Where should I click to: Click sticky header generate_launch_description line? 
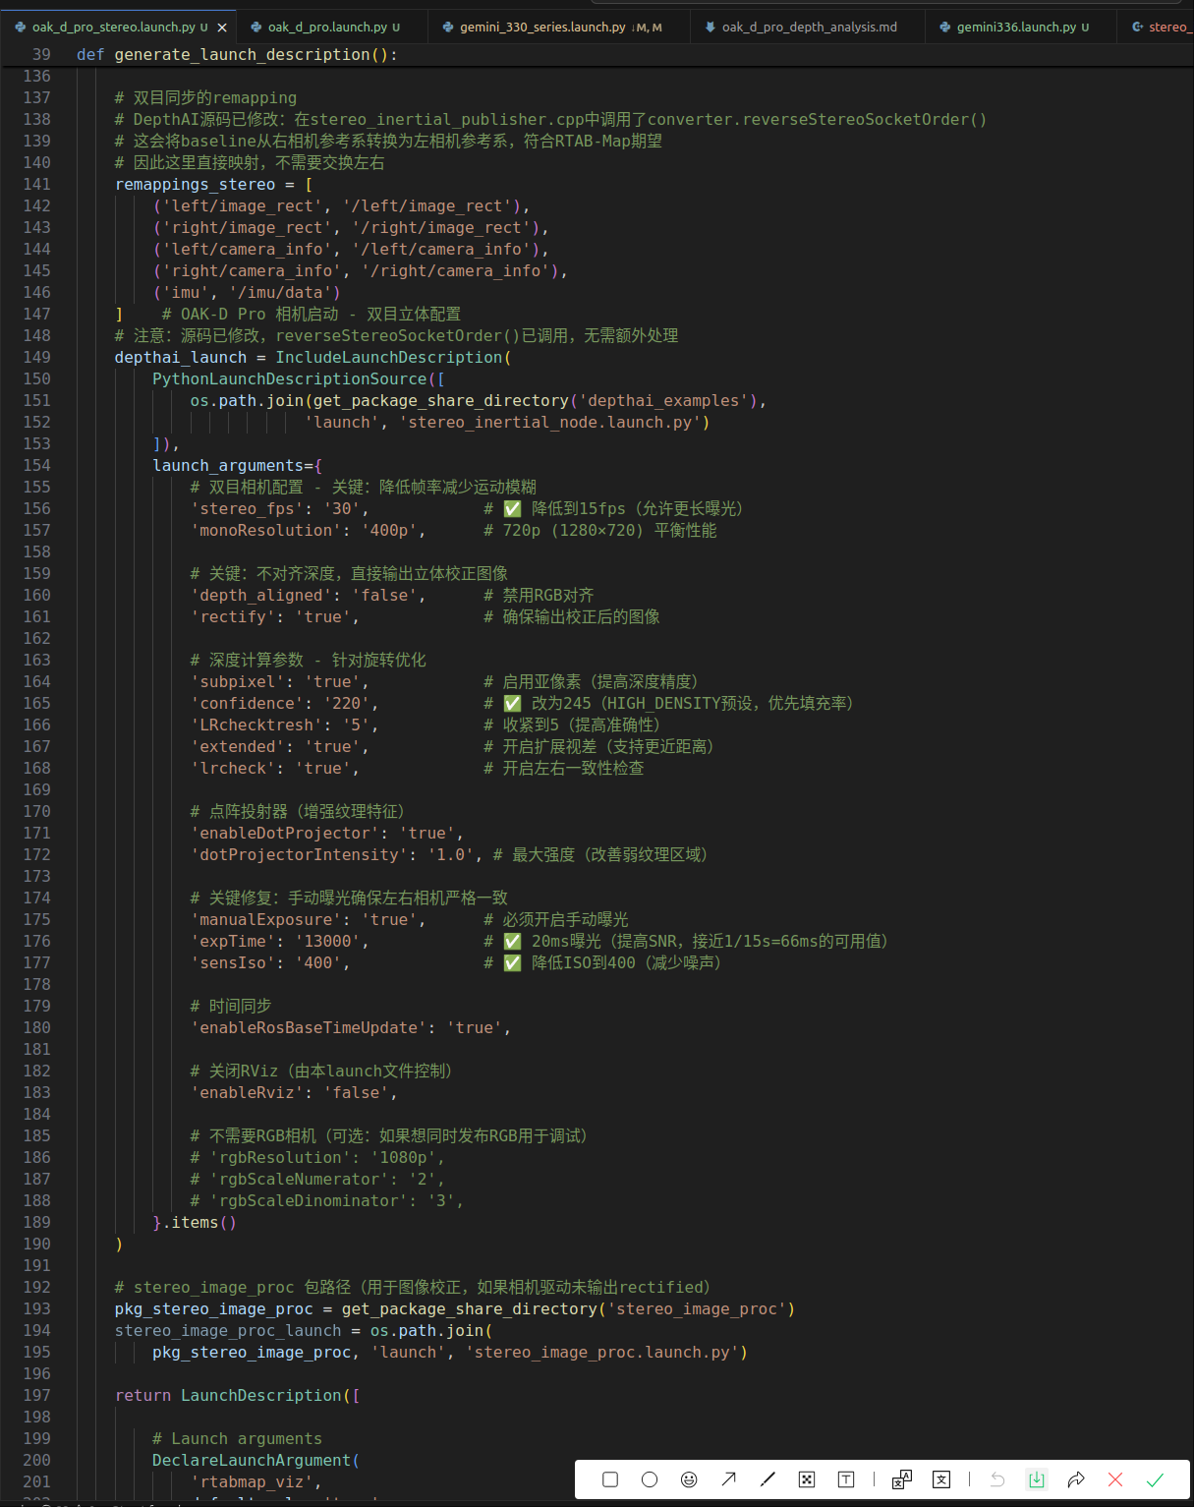coord(256,55)
